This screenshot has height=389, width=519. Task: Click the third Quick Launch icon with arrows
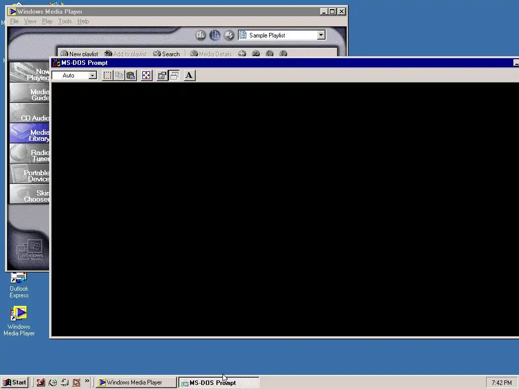[x=64, y=382]
